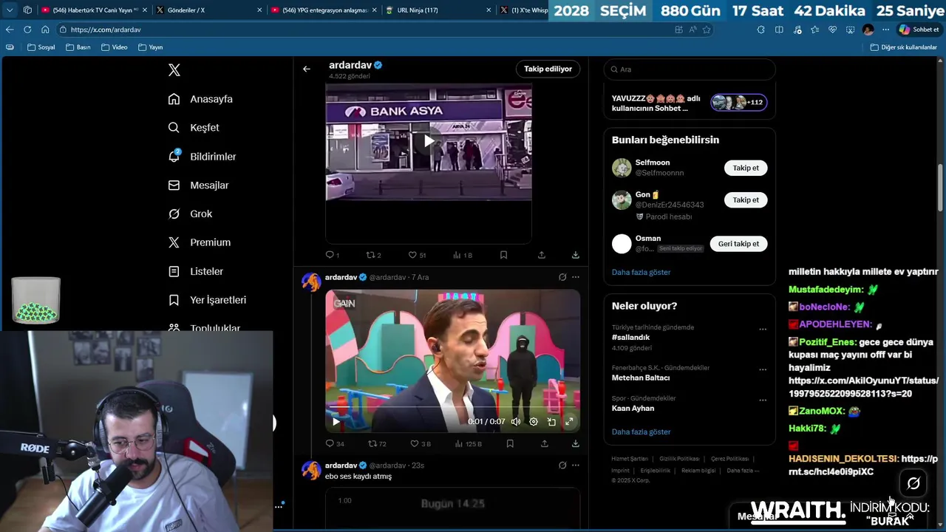
Task: Click the Takip ediliyor button
Action: 548,69
